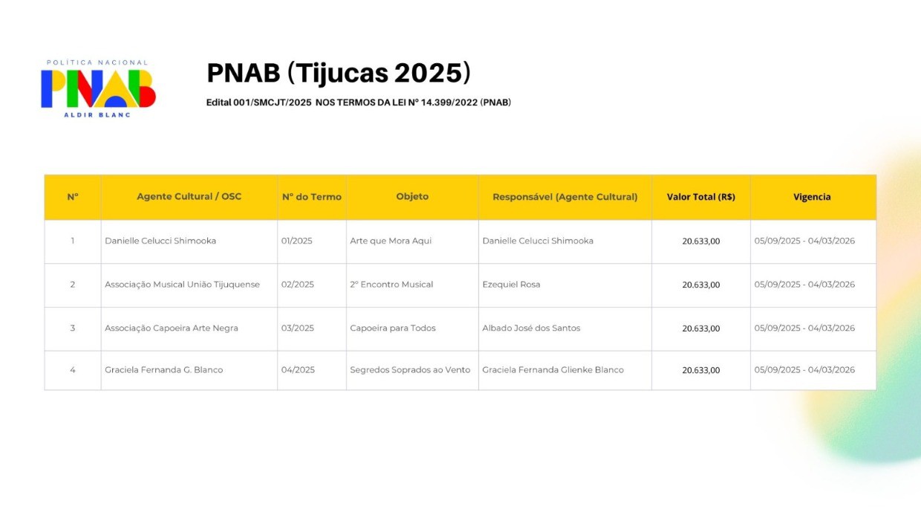
Task: Select the 2º Encontro Musical cell
Action: (391, 285)
